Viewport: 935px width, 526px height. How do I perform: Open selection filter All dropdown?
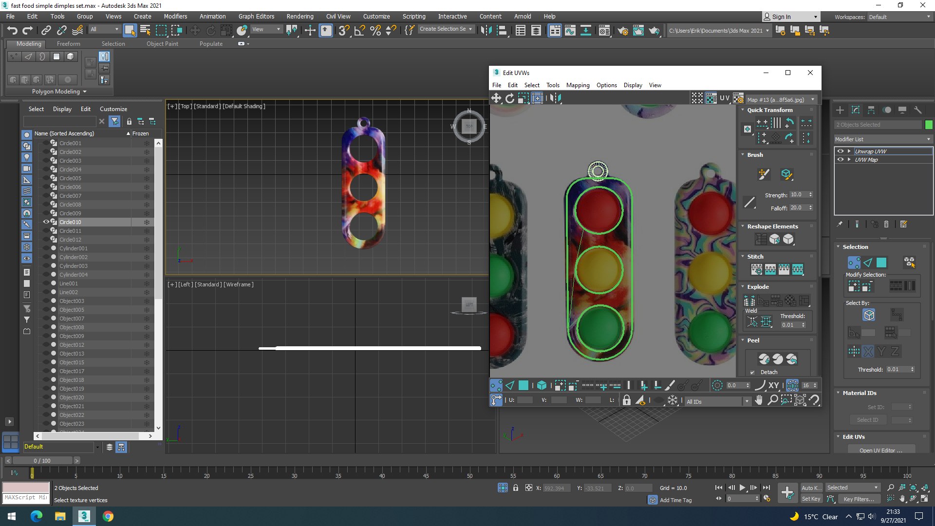104,29
